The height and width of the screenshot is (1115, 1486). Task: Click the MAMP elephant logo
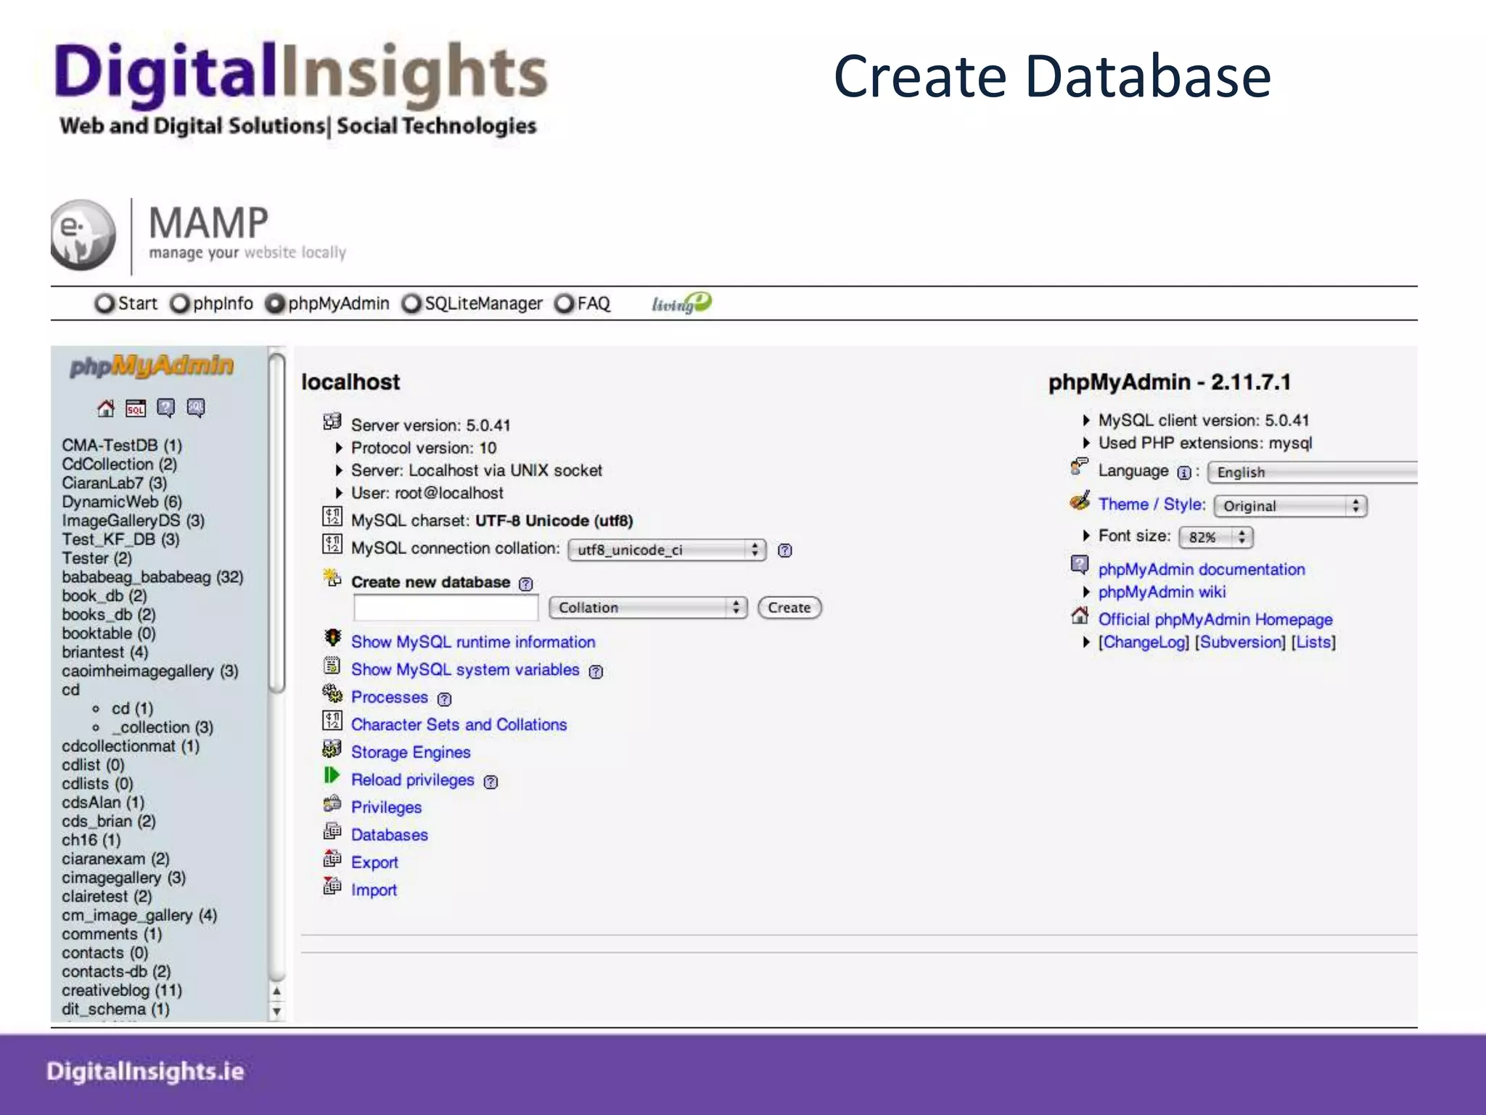(83, 234)
